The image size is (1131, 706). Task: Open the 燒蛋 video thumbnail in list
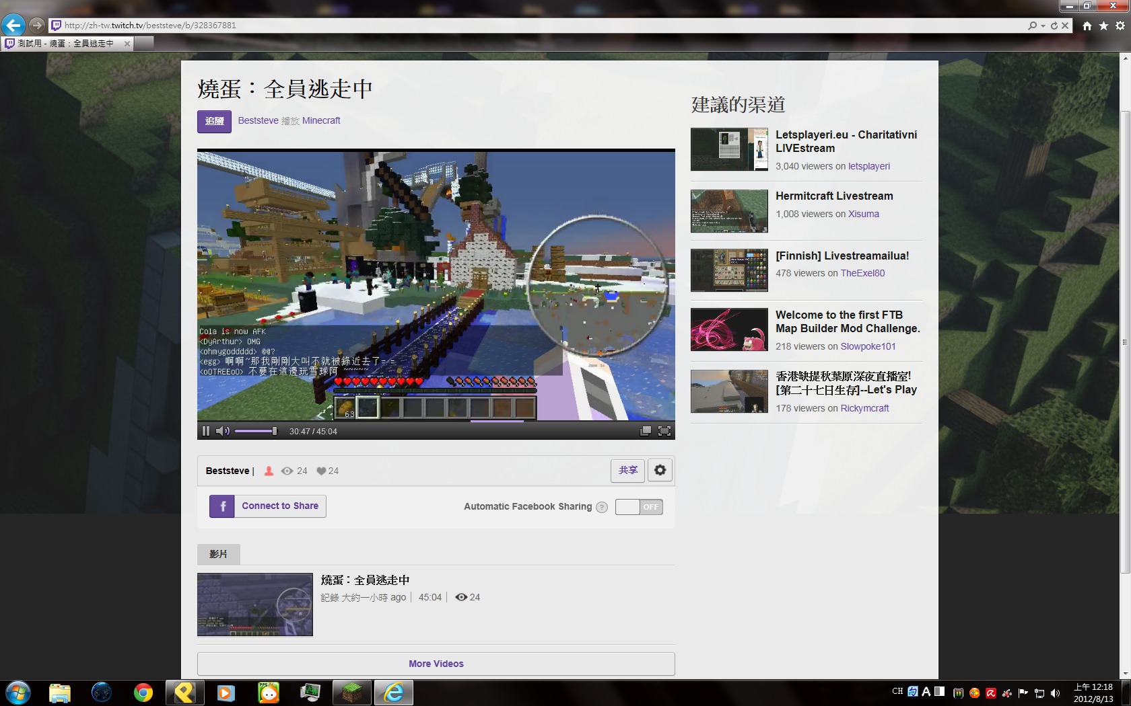coord(255,604)
